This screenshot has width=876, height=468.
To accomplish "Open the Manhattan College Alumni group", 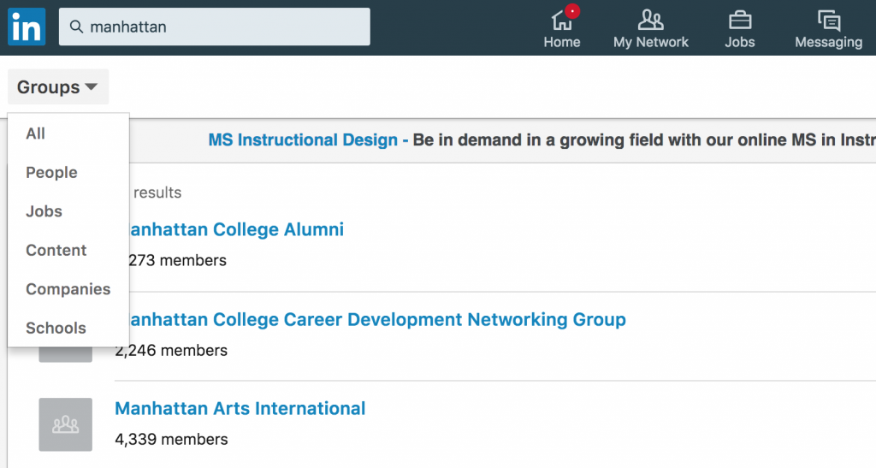I will point(236,229).
